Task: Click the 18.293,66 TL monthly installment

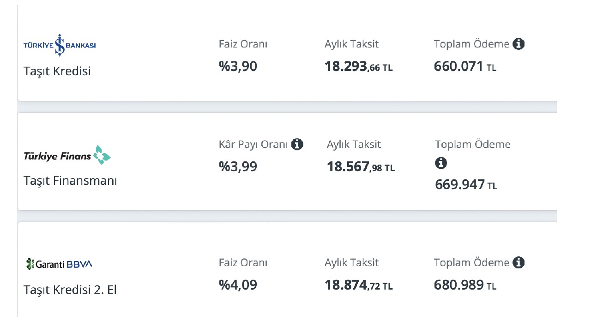Action: click(359, 67)
